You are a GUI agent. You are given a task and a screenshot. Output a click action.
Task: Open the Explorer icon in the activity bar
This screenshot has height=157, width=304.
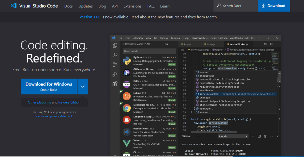[115, 45]
